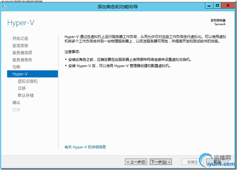Go to the 默认存储 sub-step
Viewport: 237px width, 170px height.
[25, 95]
